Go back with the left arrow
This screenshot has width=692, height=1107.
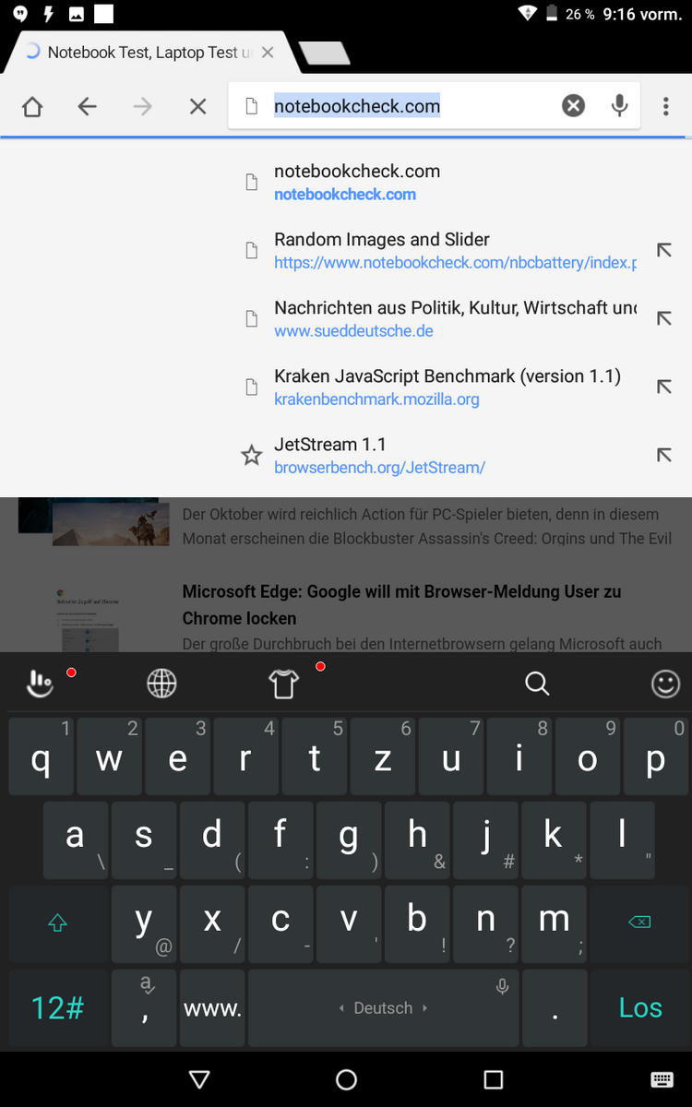pyautogui.click(x=87, y=107)
